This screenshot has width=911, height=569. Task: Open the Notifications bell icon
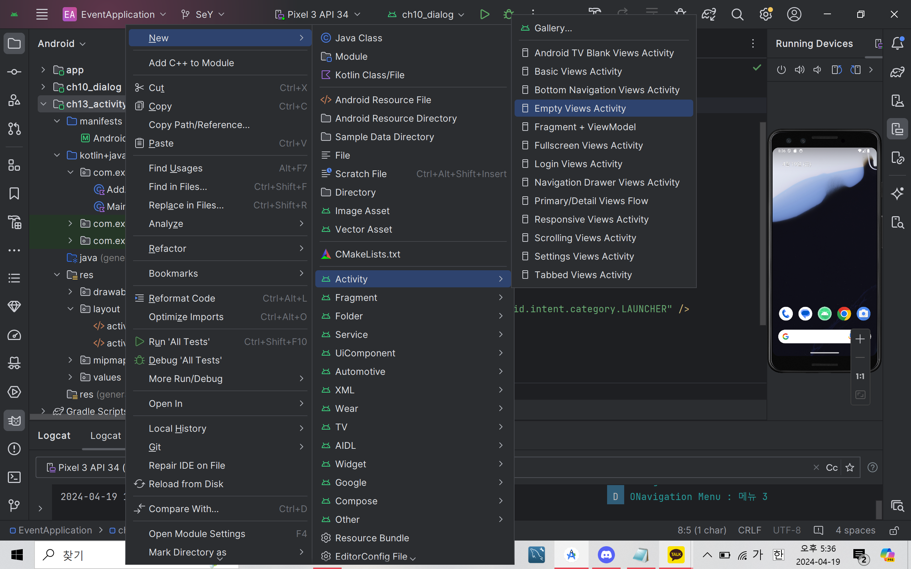(x=897, y=43)
